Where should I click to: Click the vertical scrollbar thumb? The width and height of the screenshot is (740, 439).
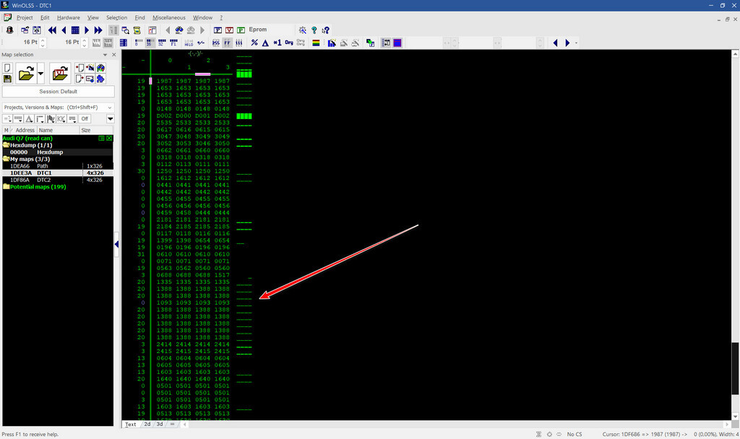(x=735, y=368)
